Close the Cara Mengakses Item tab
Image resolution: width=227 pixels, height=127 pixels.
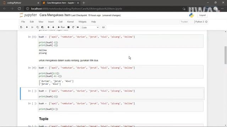pyautogui.click(x=78, y=3)
